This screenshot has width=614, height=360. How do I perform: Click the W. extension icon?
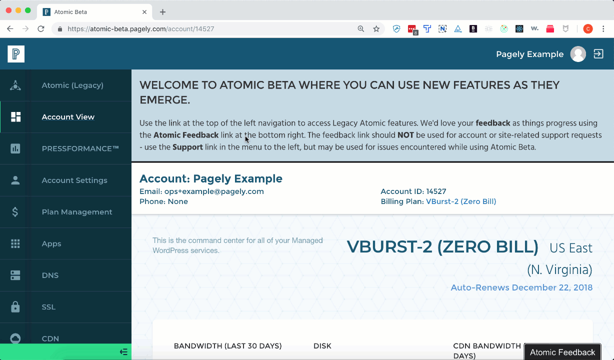[x=534, y=29]
